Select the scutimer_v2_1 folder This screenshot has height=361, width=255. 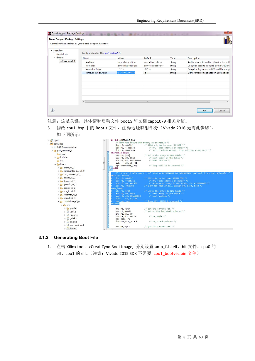click(70, 195)
